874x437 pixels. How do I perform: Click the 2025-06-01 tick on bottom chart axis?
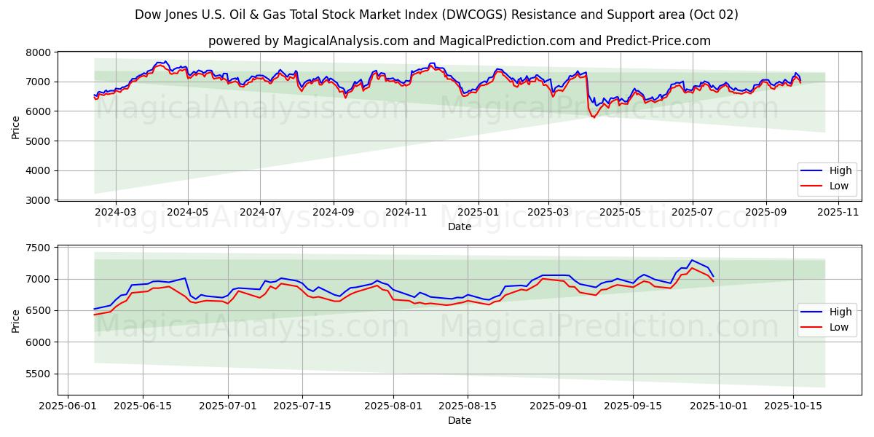coord(68,406)
